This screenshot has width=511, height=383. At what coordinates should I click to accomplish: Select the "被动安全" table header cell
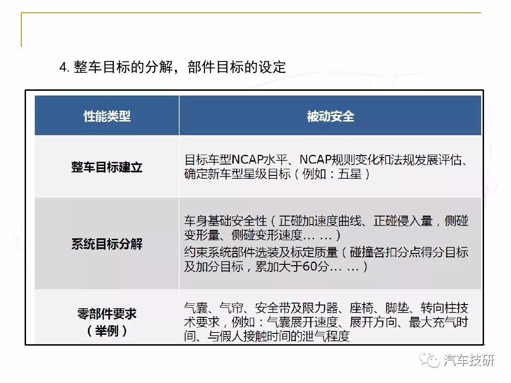[330, 116]
